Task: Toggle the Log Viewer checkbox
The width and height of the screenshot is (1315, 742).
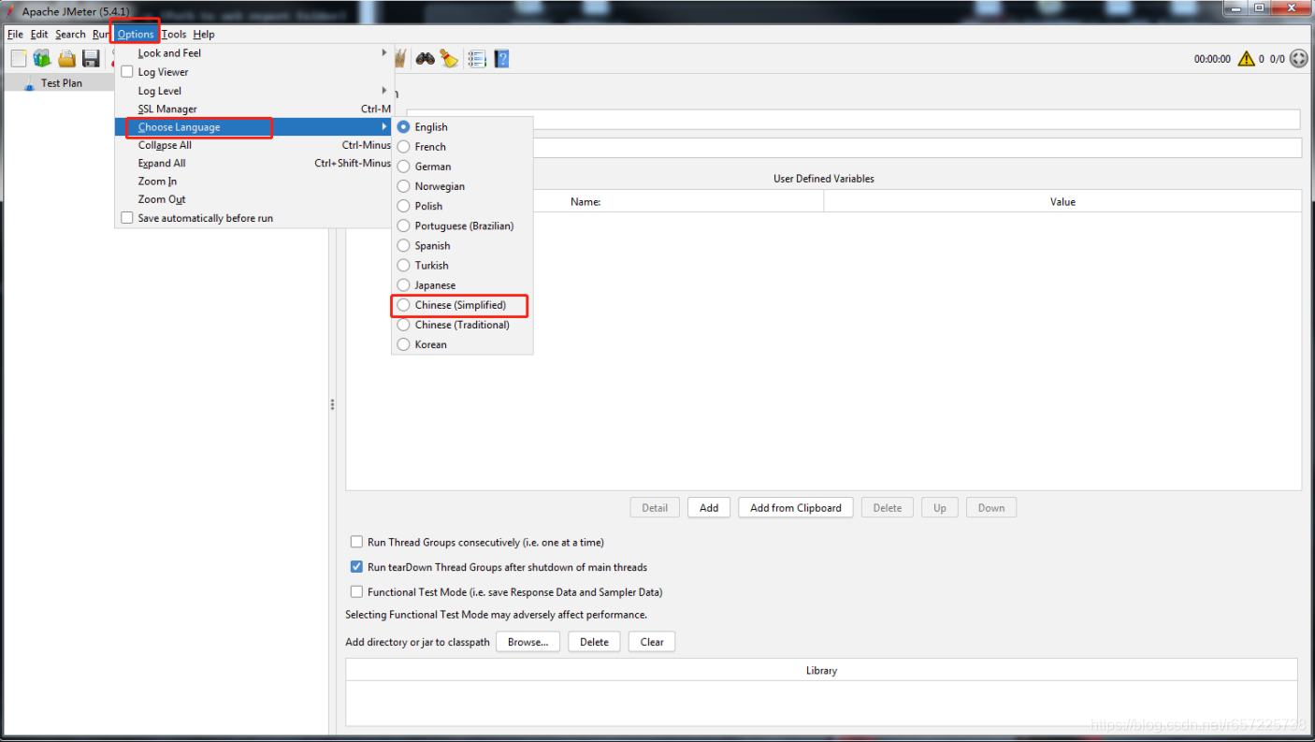Action: 127,72
